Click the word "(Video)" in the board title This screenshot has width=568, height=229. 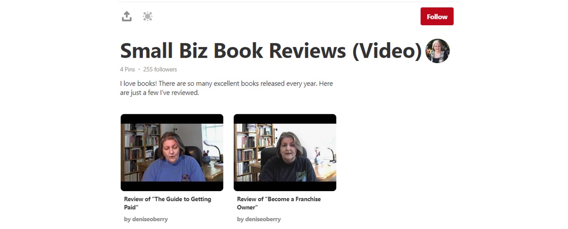387,51
